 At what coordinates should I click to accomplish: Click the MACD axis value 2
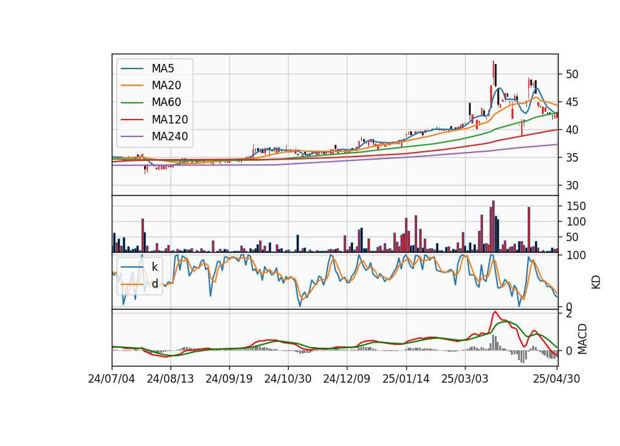(x=569, y=314)
